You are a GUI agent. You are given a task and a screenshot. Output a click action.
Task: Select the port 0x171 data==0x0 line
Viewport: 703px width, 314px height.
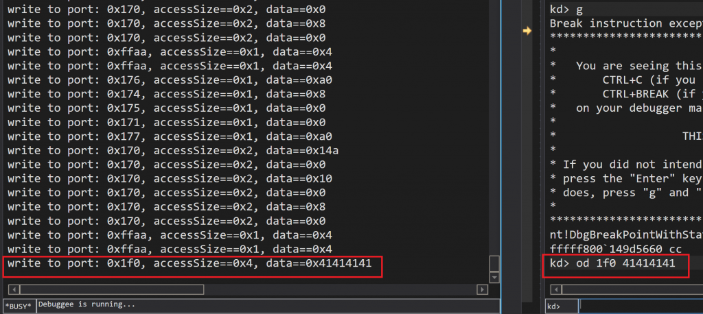167,122
